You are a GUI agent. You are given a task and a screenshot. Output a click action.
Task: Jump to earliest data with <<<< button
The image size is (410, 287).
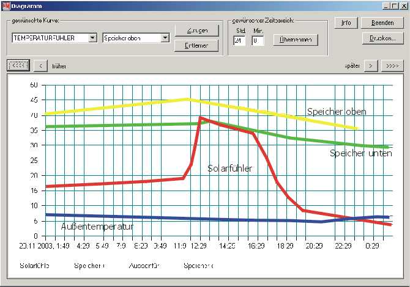tap(17, 65)
